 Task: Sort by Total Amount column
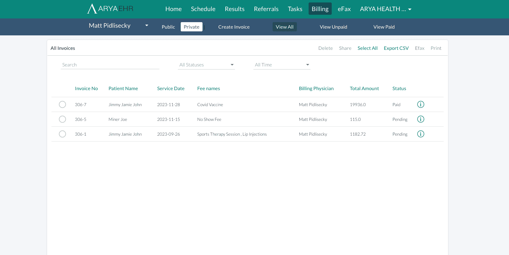[x=364, y=88]
